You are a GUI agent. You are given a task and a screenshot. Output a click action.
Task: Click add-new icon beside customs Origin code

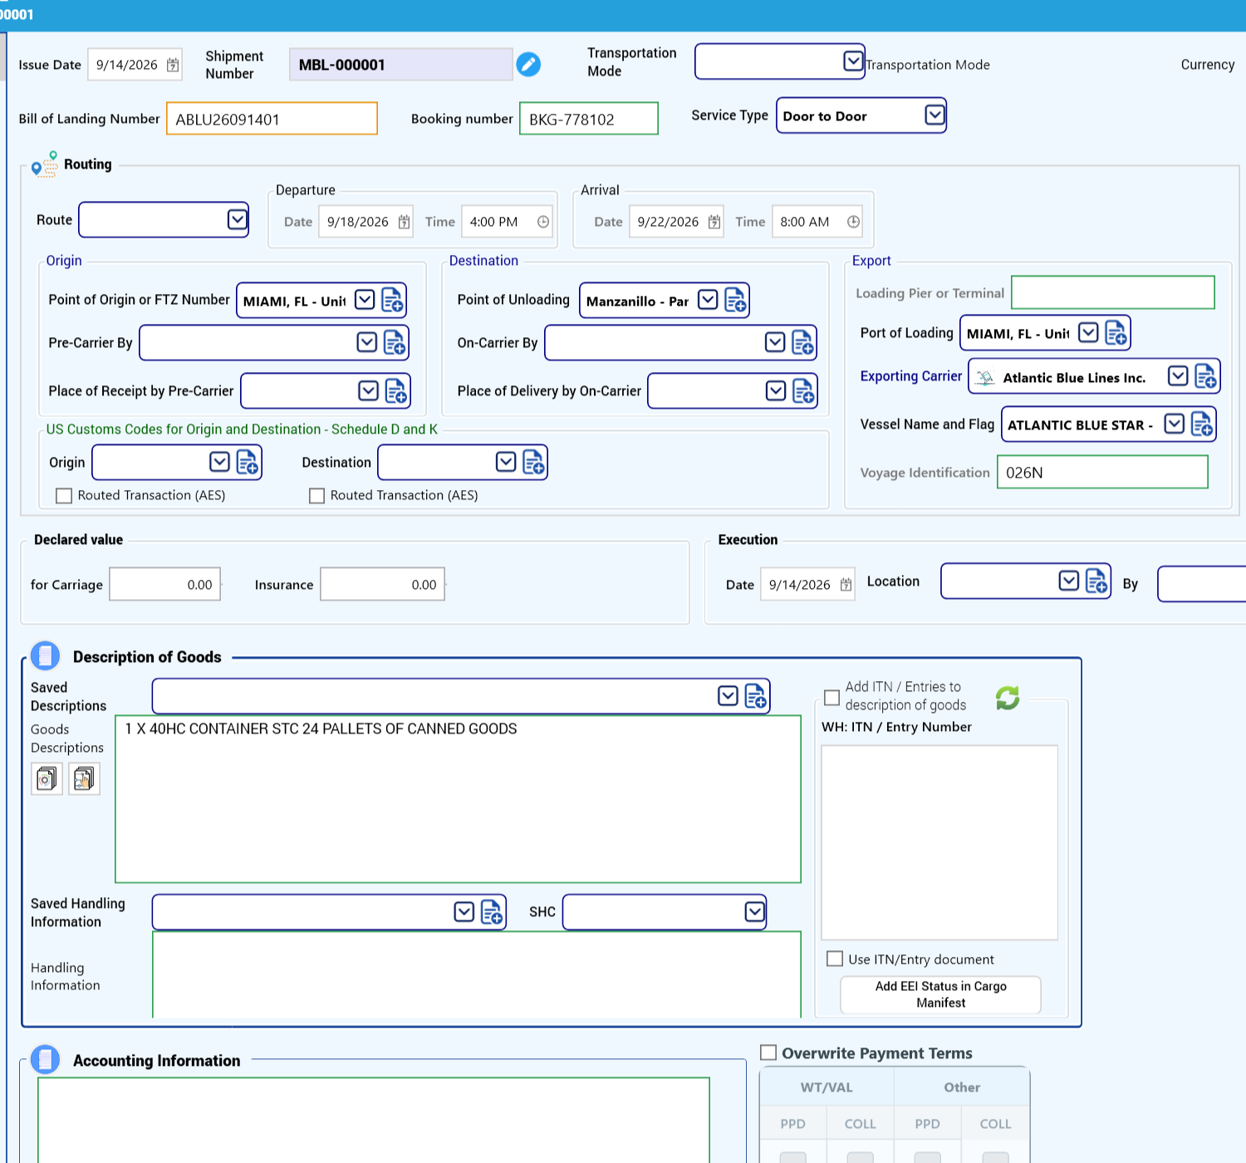coord(248,462)
